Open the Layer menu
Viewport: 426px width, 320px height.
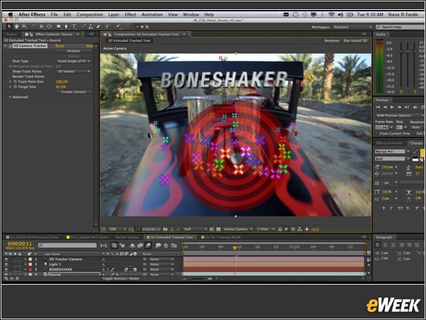click(114, 15)
